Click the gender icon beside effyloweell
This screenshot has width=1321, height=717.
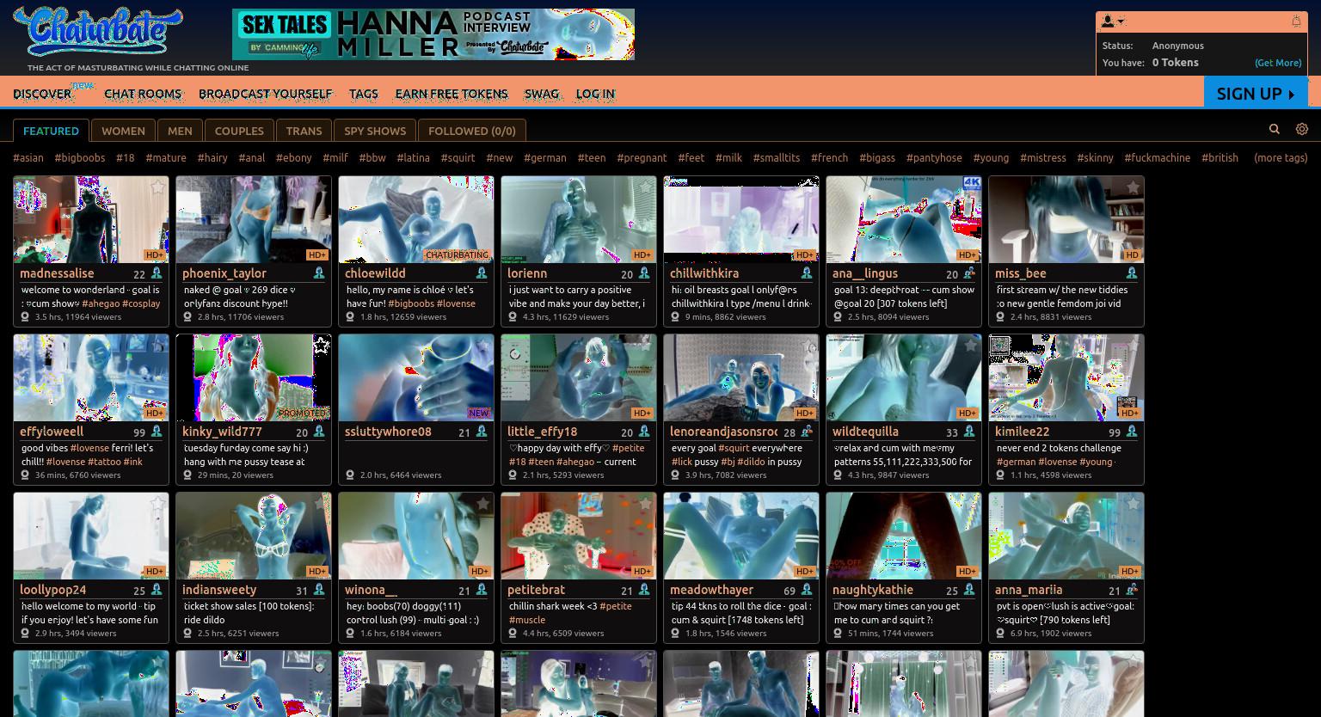[x=157, y=432]
